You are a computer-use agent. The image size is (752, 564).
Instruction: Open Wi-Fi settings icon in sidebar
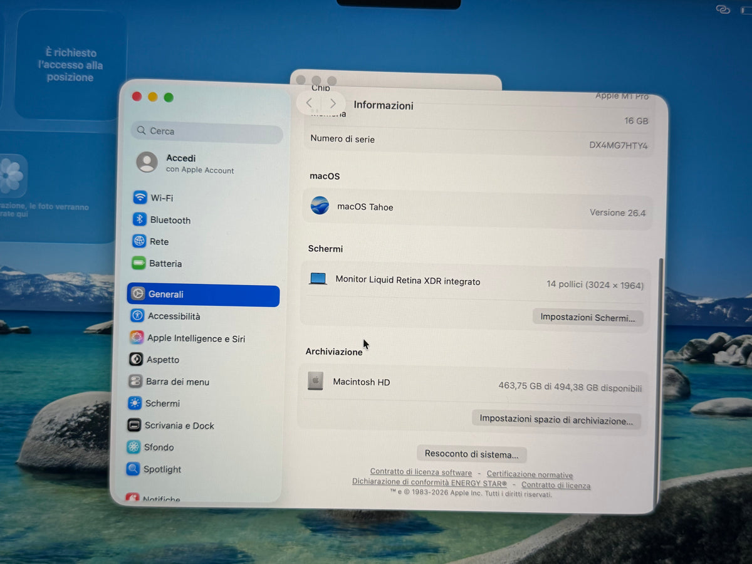pos(140,197)
